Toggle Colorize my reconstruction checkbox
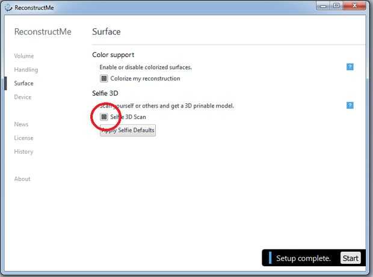This screenshot has height=277, width=373. (103, 78)
